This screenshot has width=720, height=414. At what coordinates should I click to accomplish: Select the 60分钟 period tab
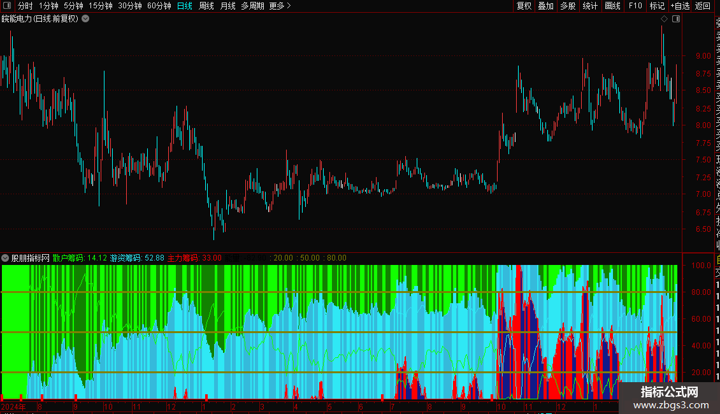(x=159, y=6)
